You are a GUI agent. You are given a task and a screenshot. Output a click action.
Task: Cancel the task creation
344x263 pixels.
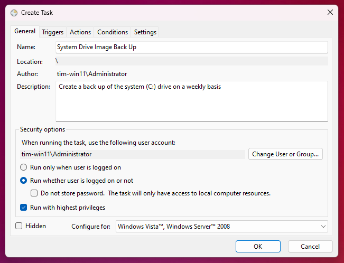click(x=310, y=247)
